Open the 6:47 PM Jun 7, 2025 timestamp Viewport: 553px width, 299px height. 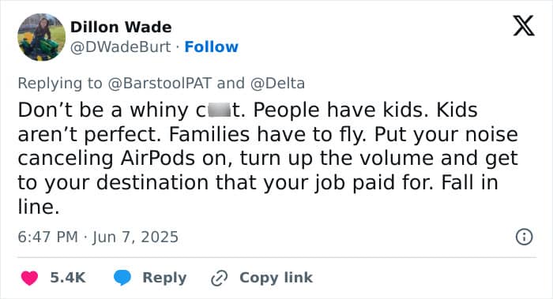click(98, 237)
